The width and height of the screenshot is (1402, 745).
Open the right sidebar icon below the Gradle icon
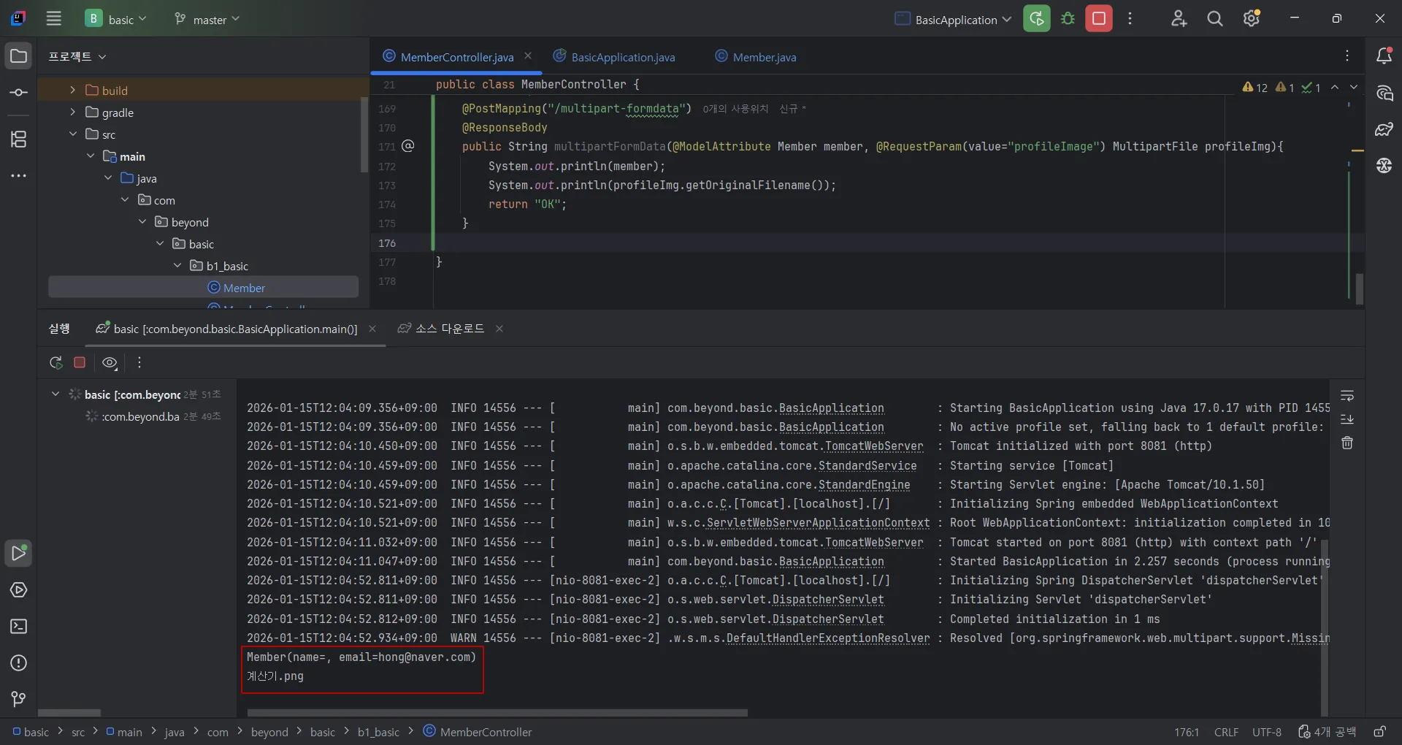pyautogui.click(x=1384, y=166)
